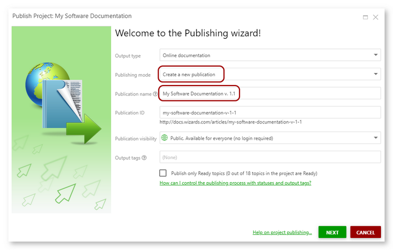Maximize the Publish Project dialog
This screenshot has height=250, width=393.
tap(365, 17)
